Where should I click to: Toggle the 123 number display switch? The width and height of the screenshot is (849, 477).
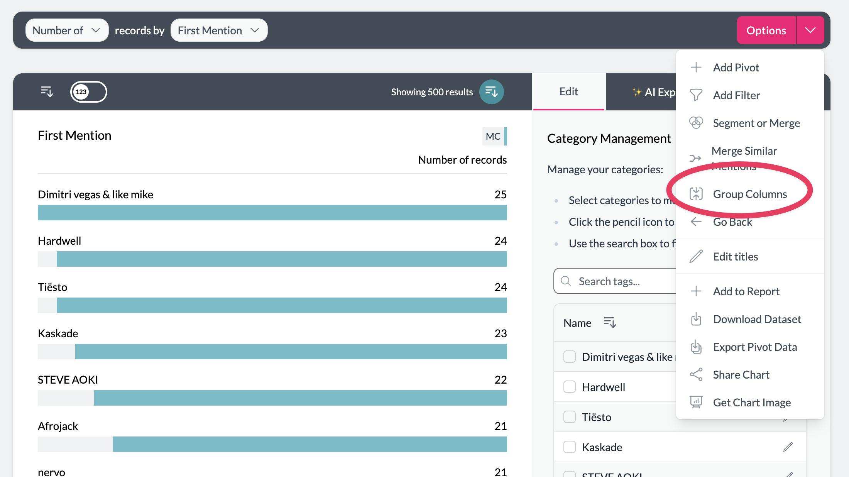pos(88,92)
